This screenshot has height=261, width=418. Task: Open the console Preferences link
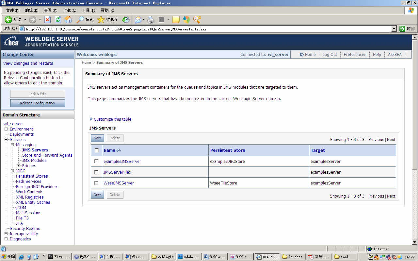355,55
